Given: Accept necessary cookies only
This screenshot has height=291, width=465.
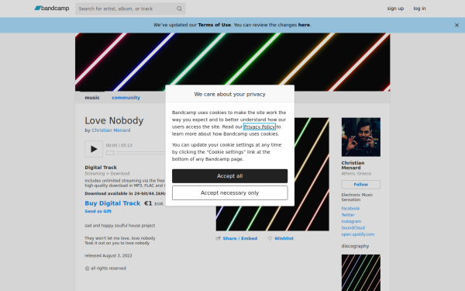Looking at the screenshot, I should tap(229, 192).
